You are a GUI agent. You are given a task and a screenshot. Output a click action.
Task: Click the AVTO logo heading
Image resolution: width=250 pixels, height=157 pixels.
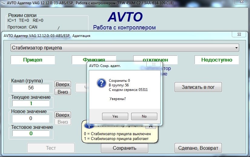(x=125, y=17)
